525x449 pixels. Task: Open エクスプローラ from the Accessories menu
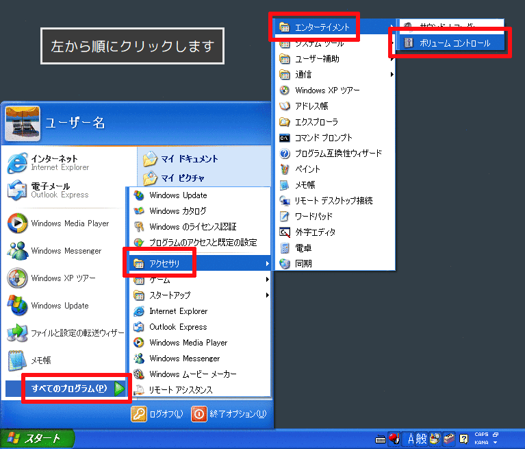[316, 121]
